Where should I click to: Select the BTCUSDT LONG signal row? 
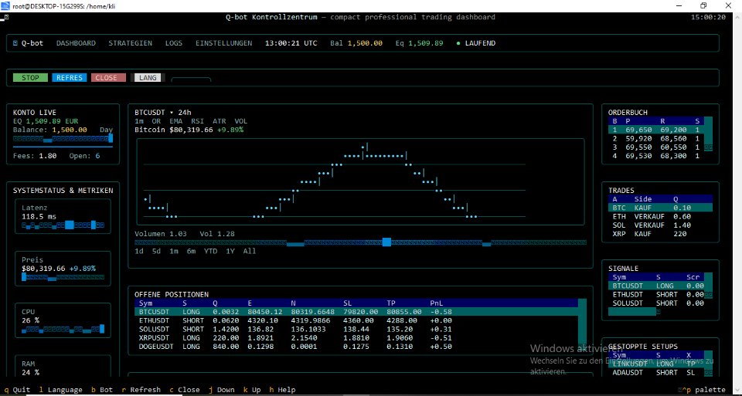point(656,286)
